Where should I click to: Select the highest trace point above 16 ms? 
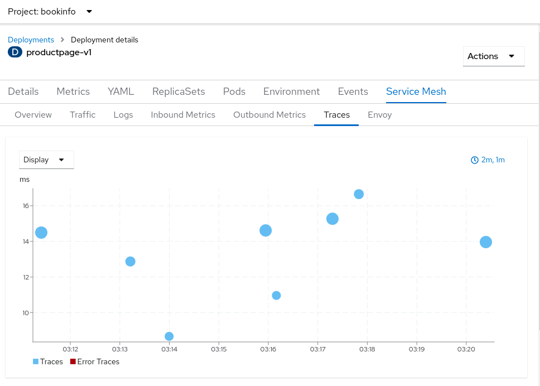click(x=359, y=194)
